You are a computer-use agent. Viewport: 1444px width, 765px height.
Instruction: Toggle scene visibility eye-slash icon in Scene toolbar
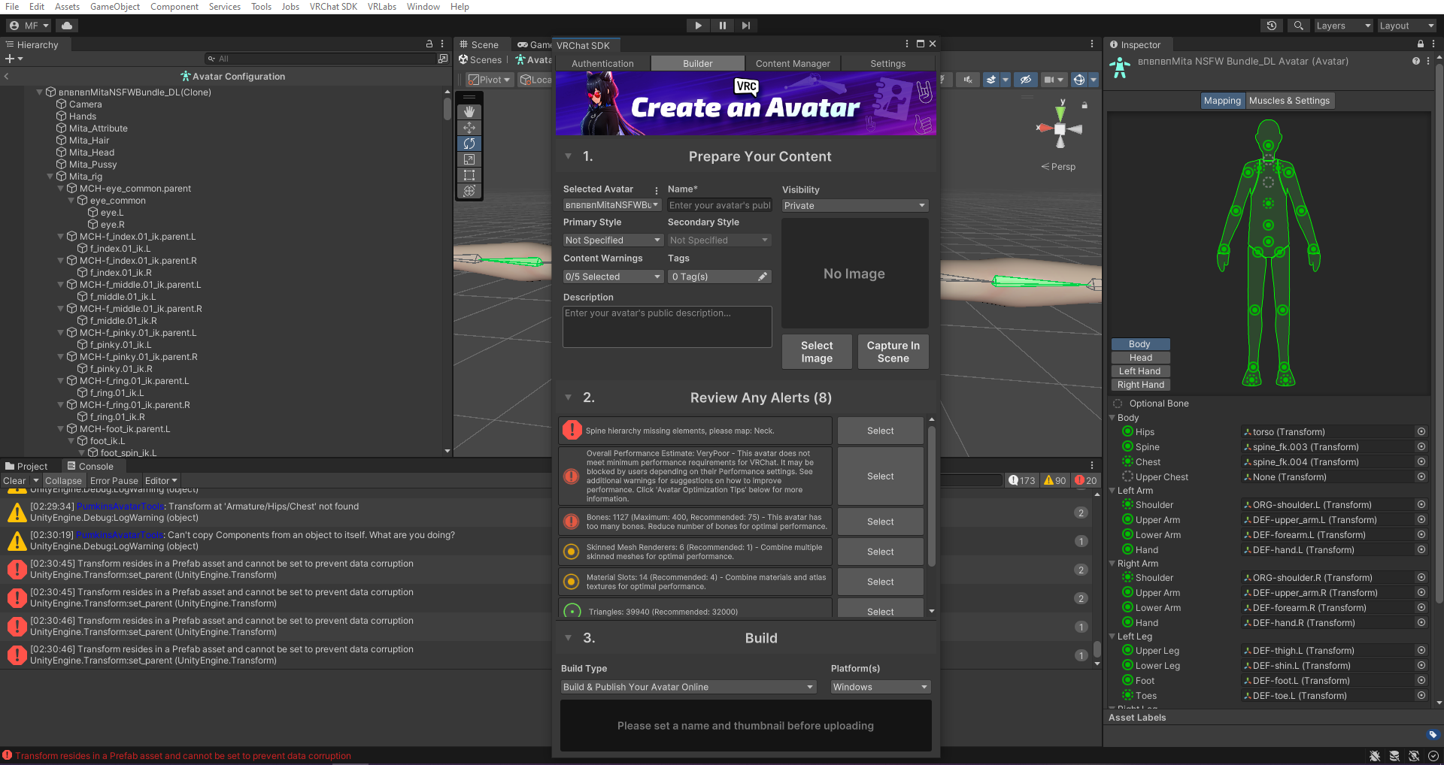1025,80
